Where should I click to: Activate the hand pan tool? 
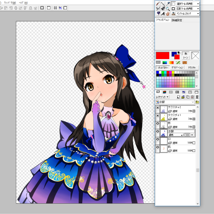pos(168,14)
